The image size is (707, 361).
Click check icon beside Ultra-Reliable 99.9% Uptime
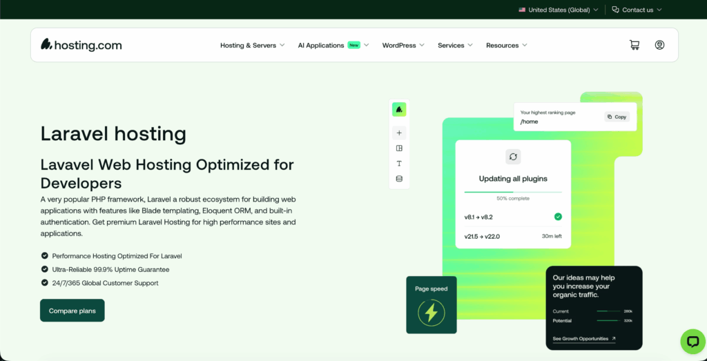45,269
